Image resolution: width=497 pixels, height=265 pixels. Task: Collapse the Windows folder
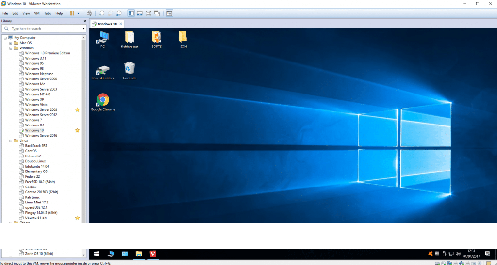11,48
